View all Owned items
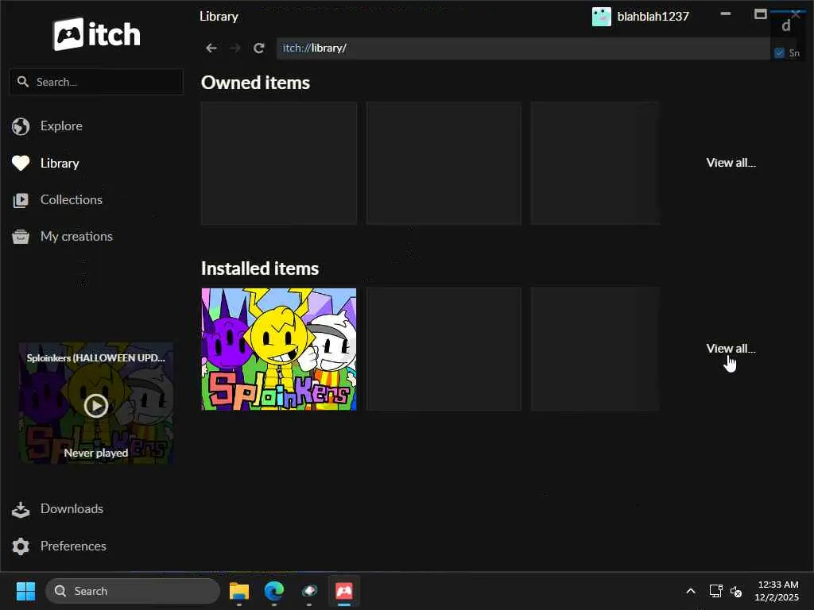This screenshot has height=610, width=814. (731, 163)
